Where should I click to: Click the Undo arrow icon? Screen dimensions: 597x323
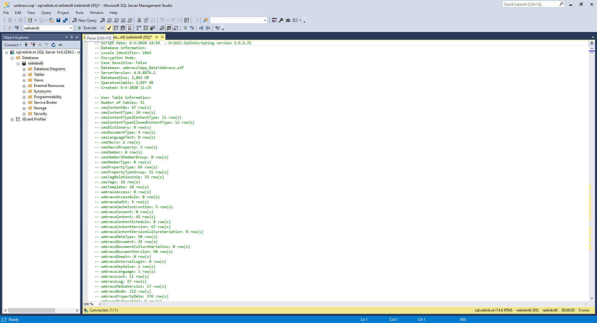click(162, 20)
